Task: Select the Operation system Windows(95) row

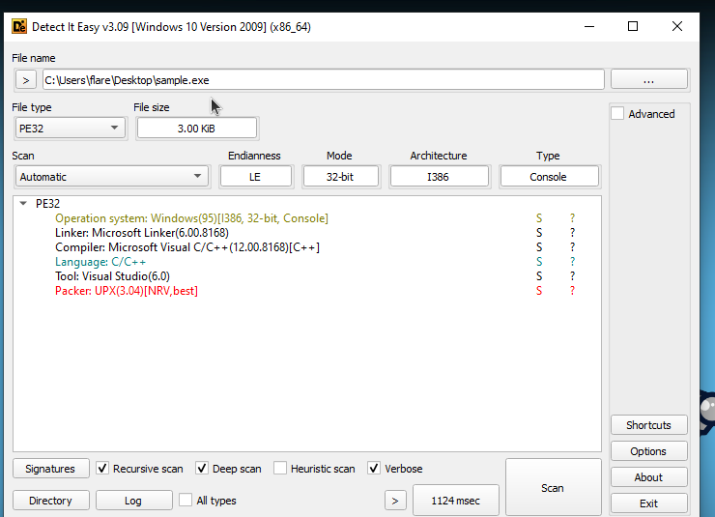Action: click(x=191, y=218)
